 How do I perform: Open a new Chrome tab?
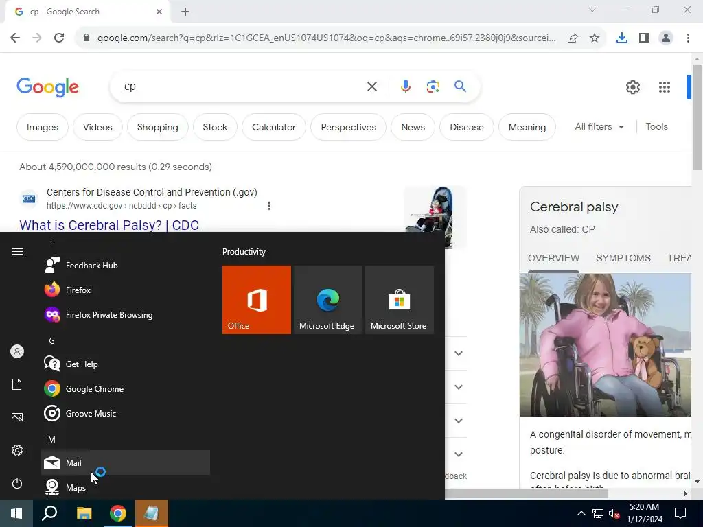tap(185, 12)
